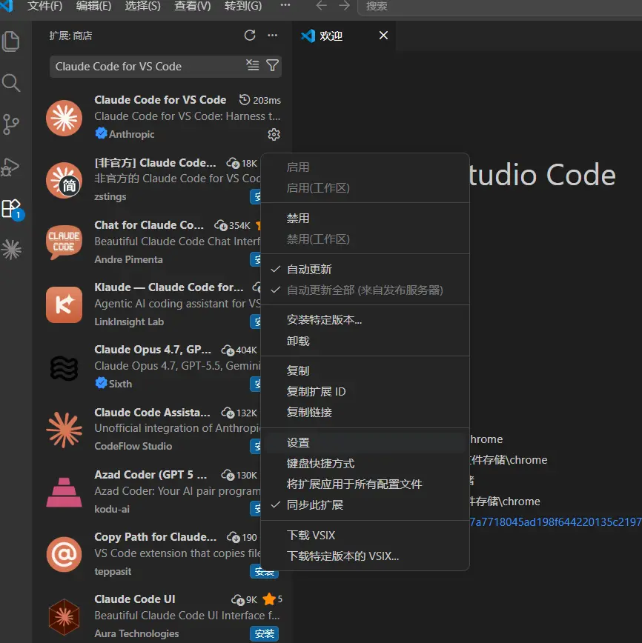Click the teppasit publisher name
This screenshot has width=642, height=643.
(113, 572)
